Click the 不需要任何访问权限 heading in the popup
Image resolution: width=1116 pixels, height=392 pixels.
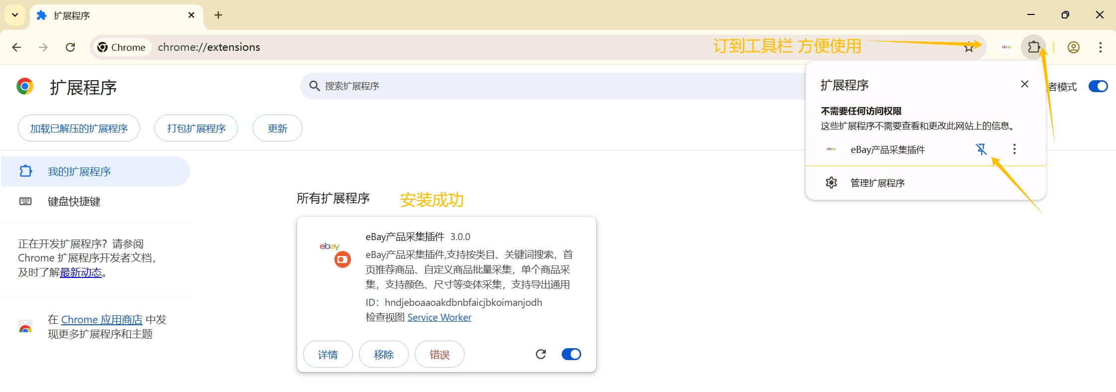pyautogui.click(x=861, y=111)
